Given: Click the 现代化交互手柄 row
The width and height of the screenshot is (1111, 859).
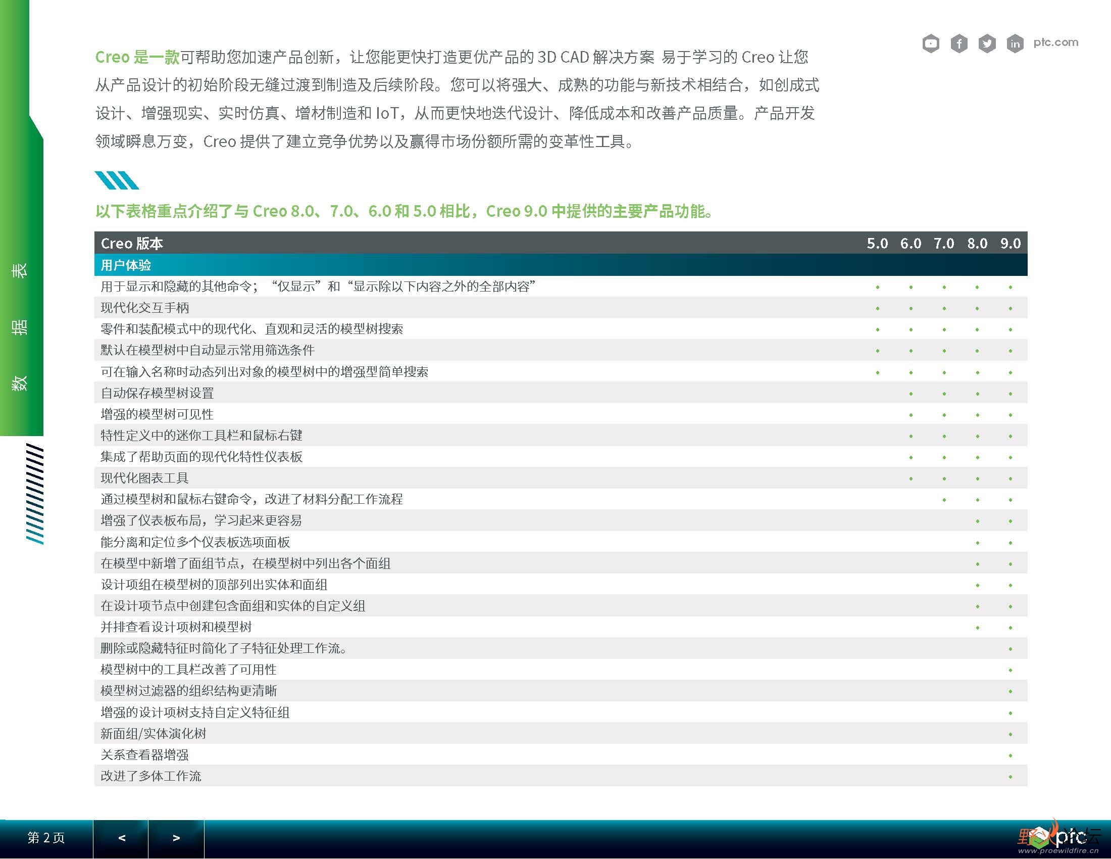Looking at the screenshot, I should point(561,308).
